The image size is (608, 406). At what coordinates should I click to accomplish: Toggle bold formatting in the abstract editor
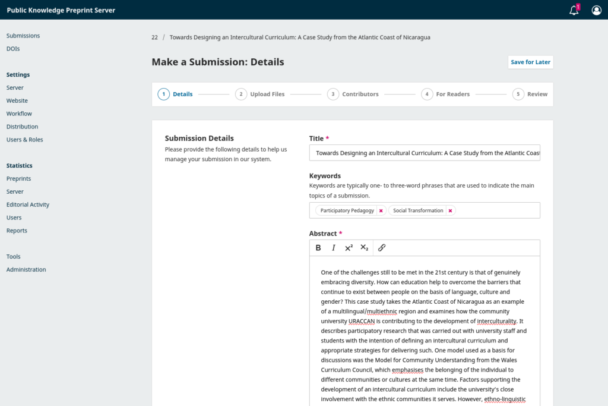pyautogui.click(x=318, y=248)
